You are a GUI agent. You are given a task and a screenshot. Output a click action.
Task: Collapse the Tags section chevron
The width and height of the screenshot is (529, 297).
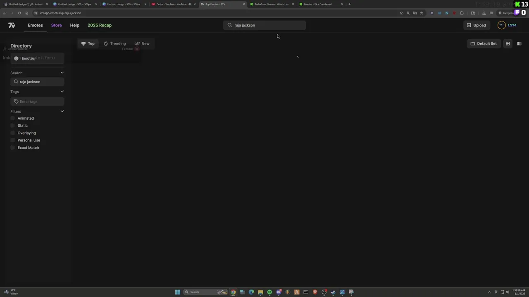tap(62, 92)
